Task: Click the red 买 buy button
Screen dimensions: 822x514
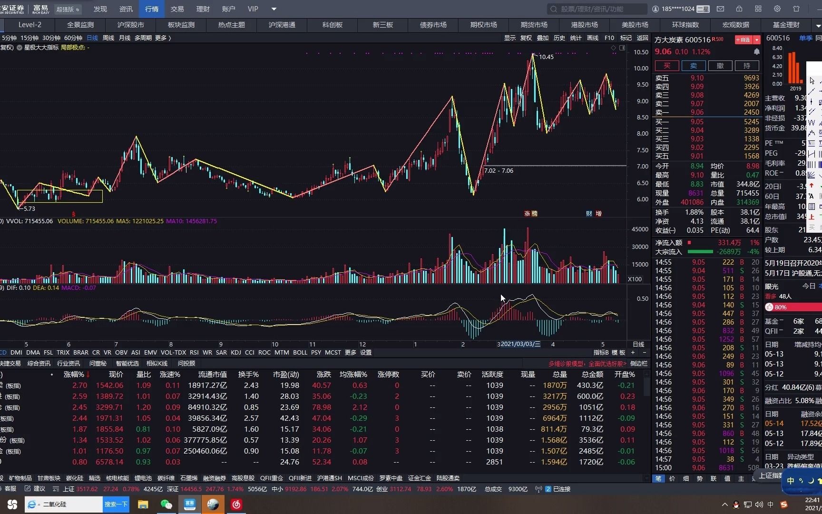Action: pos(667,66)
